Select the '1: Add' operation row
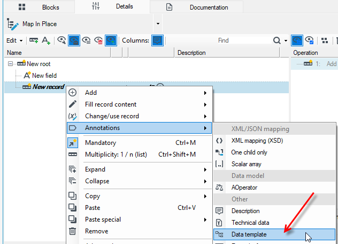 pyautogui.click(x=314, y=64)
